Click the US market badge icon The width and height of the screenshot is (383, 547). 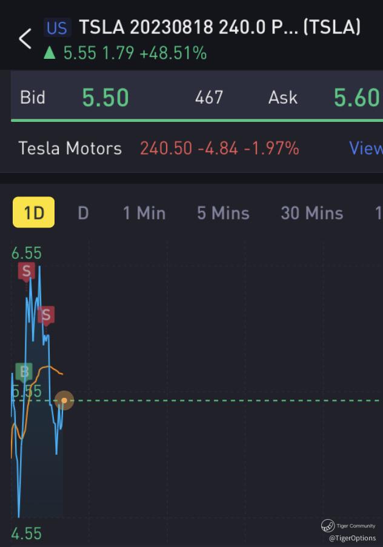click(57, 28)
